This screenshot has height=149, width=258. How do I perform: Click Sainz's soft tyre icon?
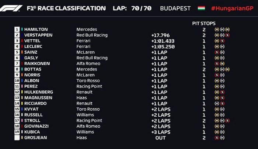pos(217,52)
